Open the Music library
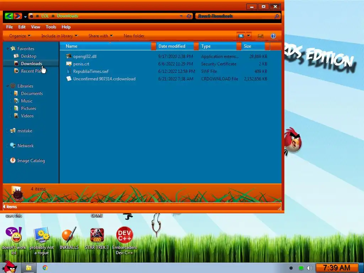Viewport: 364px width, 273px height. click(x=26, y=101)
